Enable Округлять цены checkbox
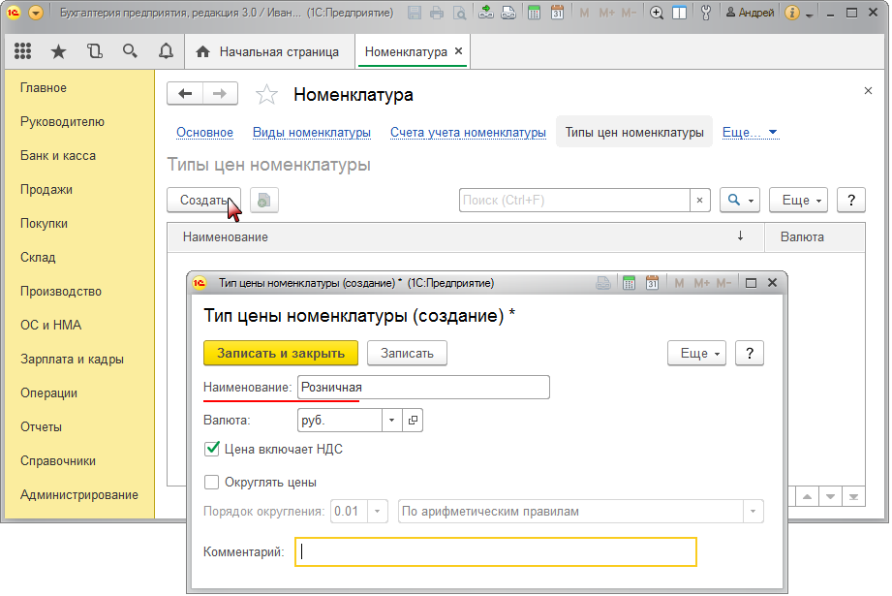 [212, 483]
